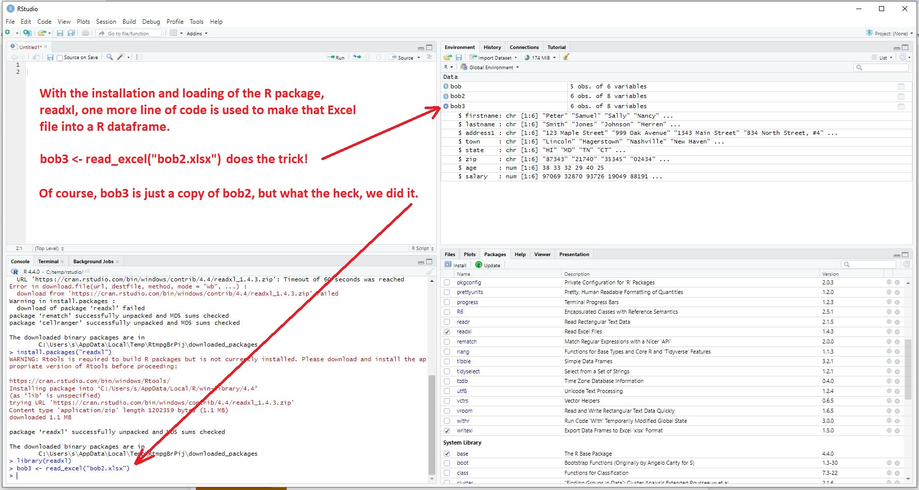Viewport: 919px width, 490px height.
Task: Switch to the History tab
Action: point(492,47)
